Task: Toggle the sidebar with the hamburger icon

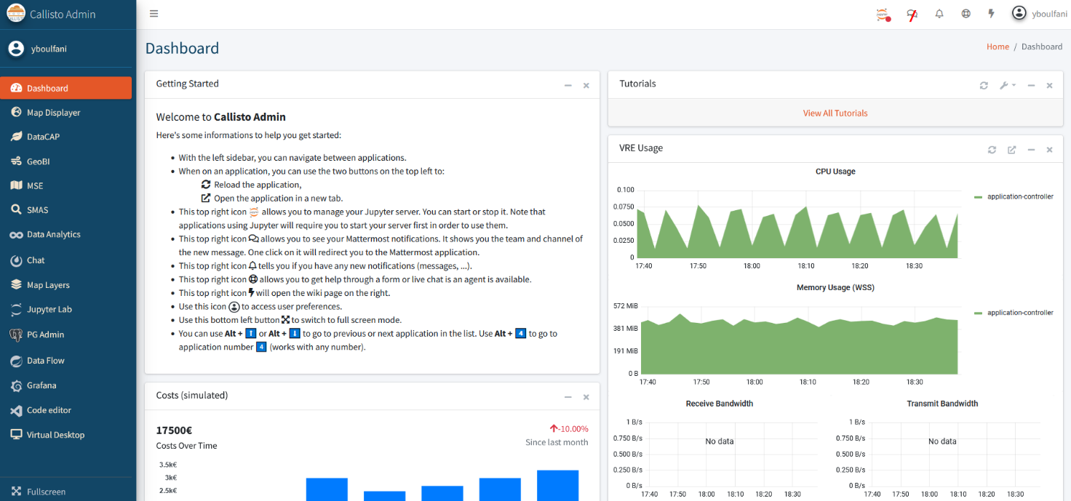Action: [x=154, y=14]
